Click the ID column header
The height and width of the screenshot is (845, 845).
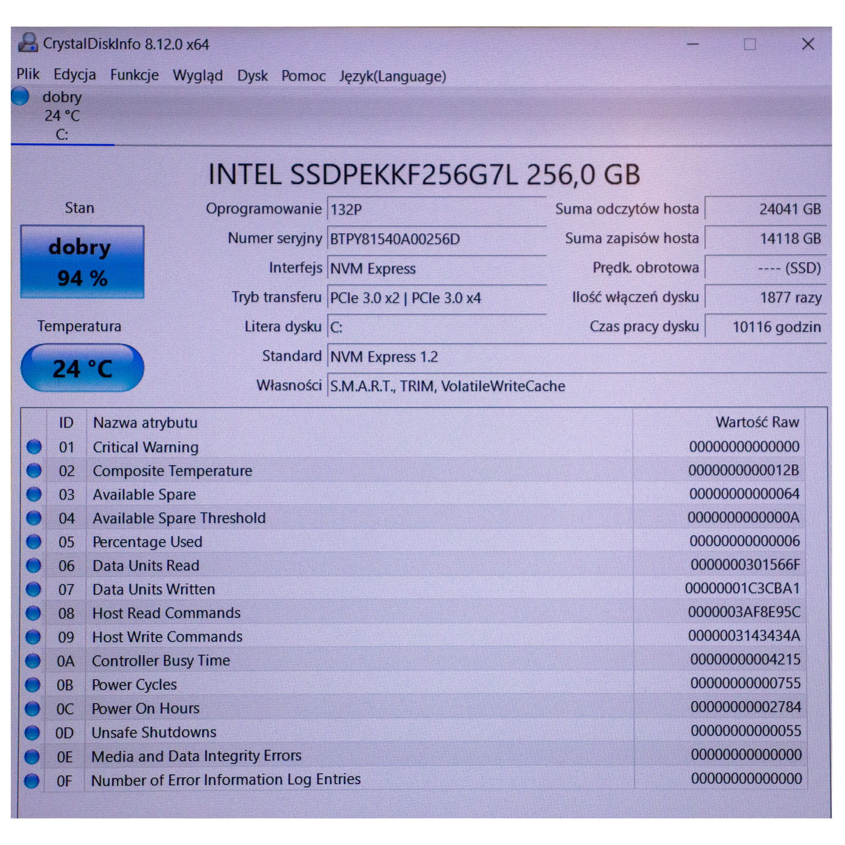66,422
